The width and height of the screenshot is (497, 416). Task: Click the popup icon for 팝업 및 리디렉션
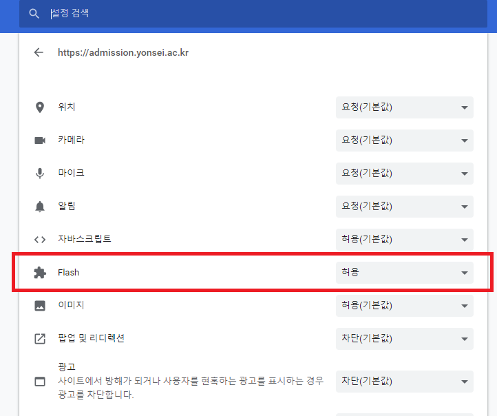coord(40,339)
